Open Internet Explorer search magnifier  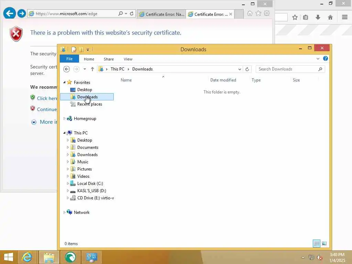coord(121,13)
